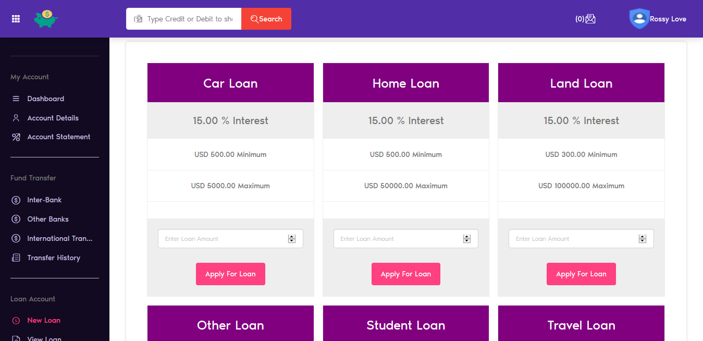The width and height of the screenshot is (703, 341).
Task: Open Other Banks transfer page
Action: tap(48, 220)
